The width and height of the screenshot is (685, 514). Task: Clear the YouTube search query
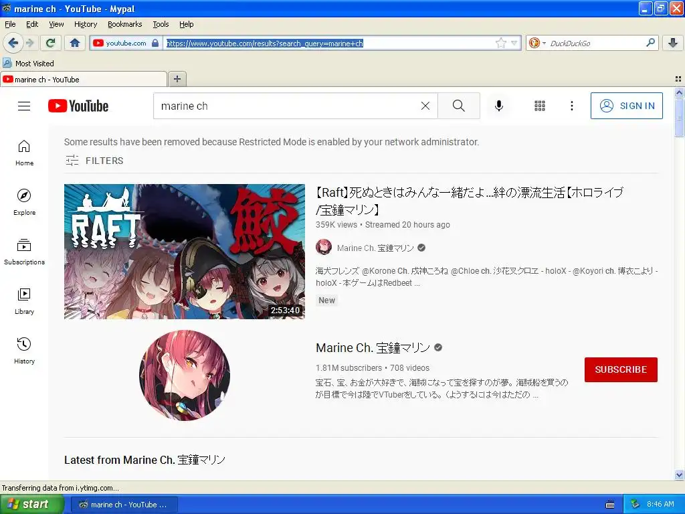coord(425,106)
